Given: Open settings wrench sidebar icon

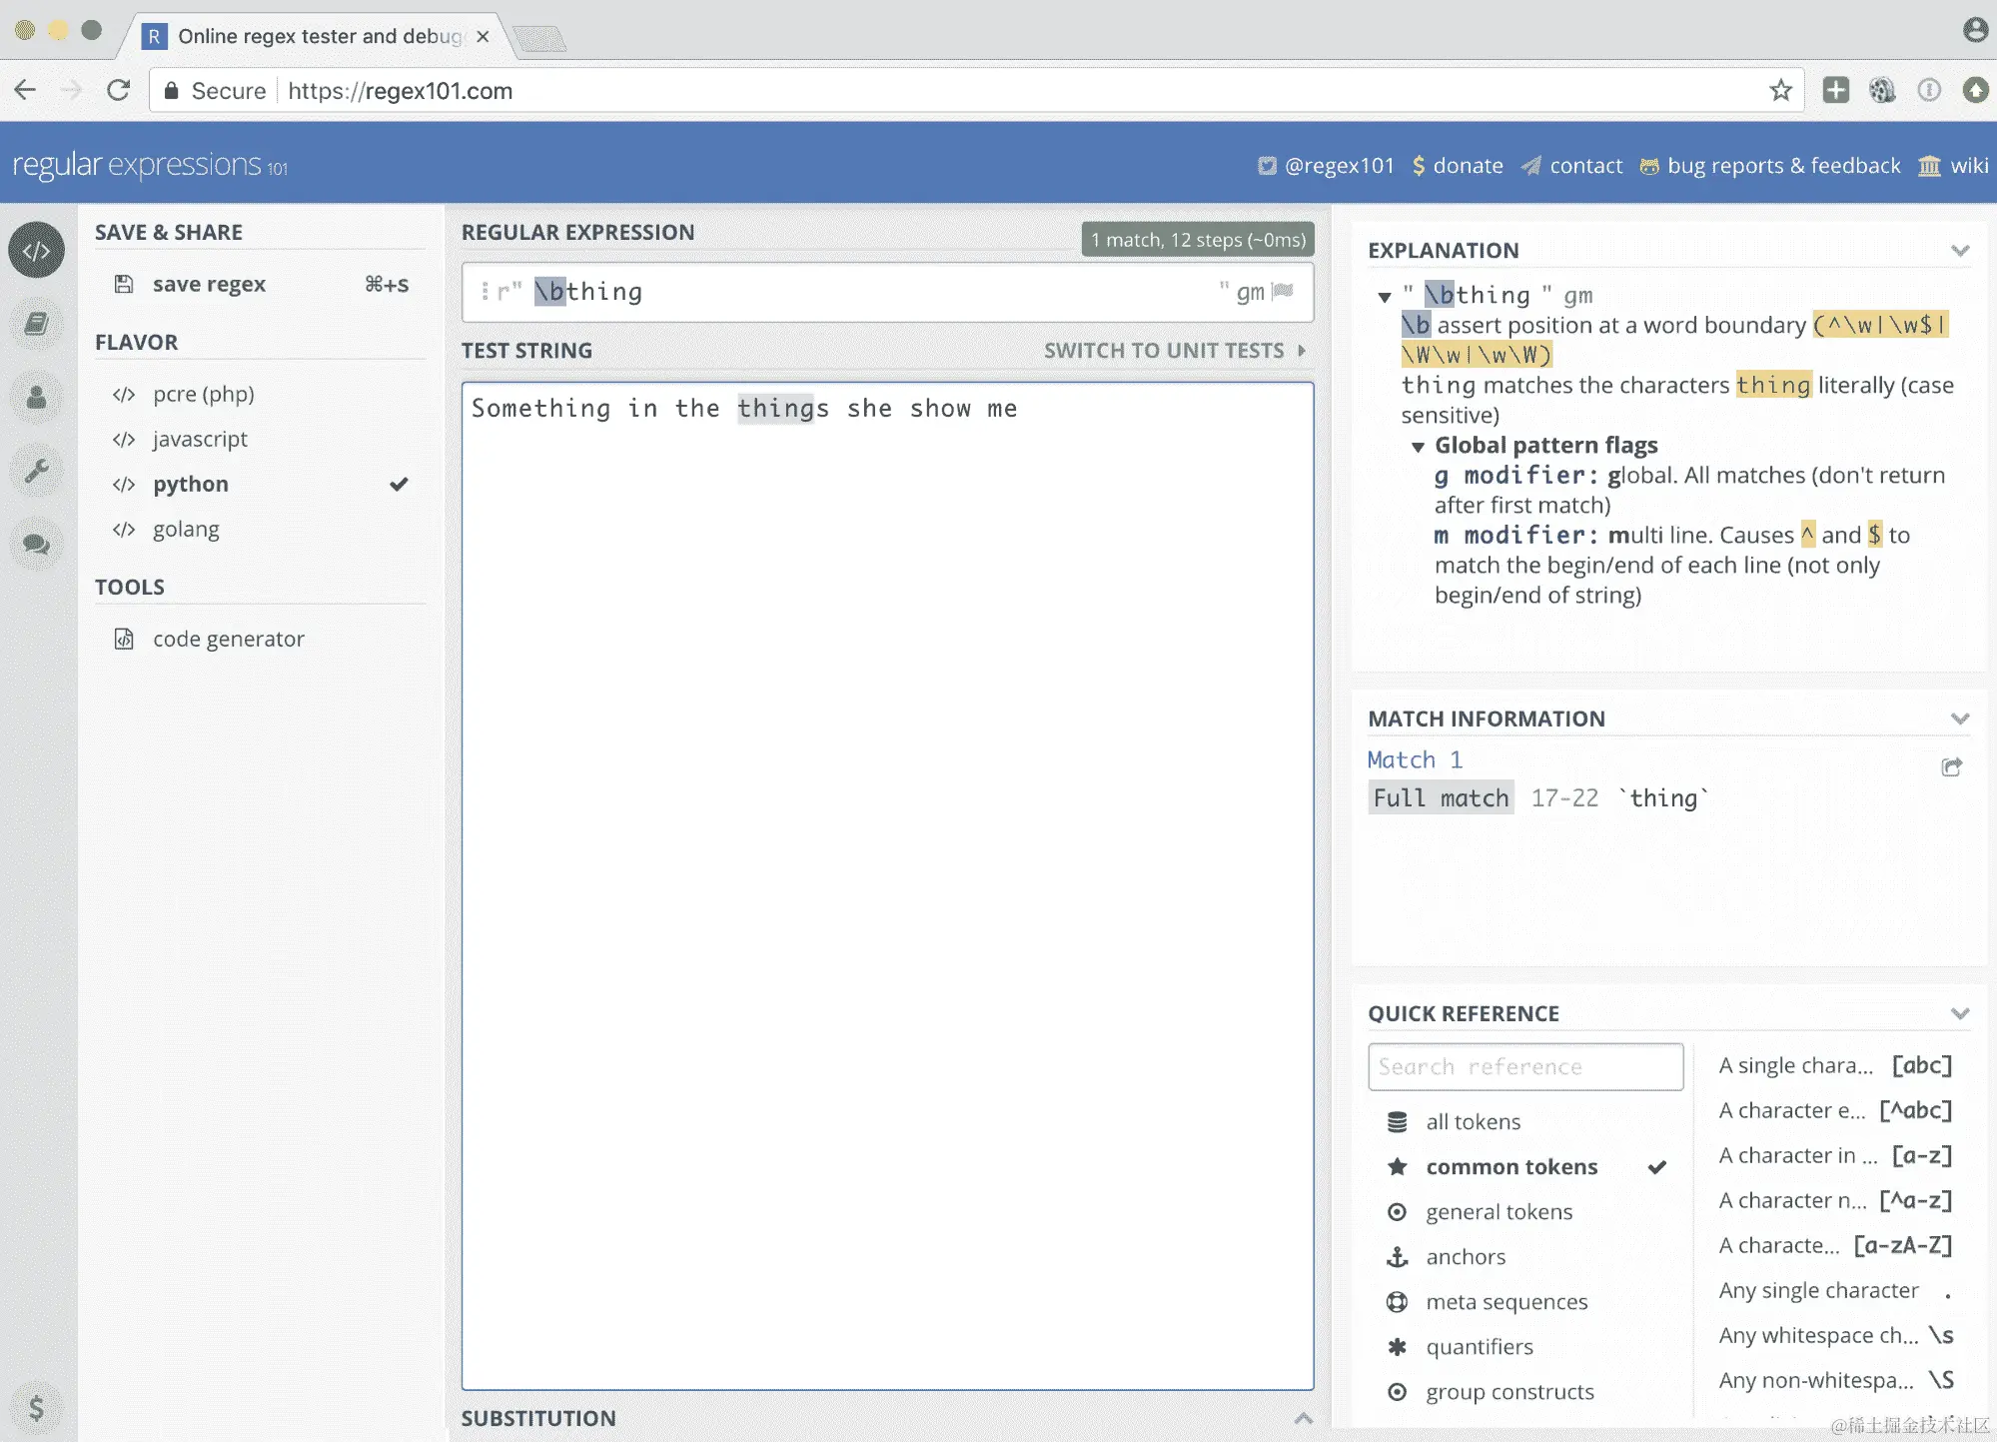Looking at the screenshot, I should pyautogui.click(x=37, y=471).
